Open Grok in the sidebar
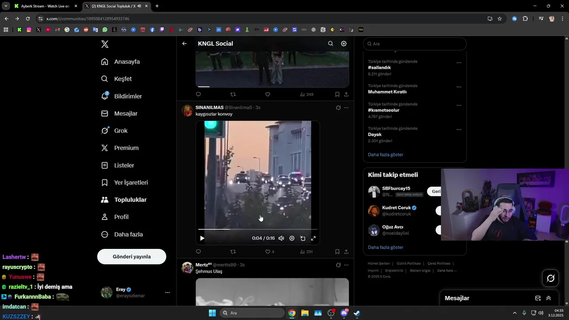 click(x=114, y=131)
